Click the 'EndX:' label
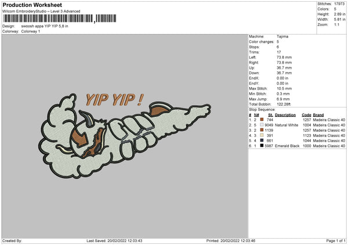This screenshot has height=245, width=348. [x=254, y=78]
